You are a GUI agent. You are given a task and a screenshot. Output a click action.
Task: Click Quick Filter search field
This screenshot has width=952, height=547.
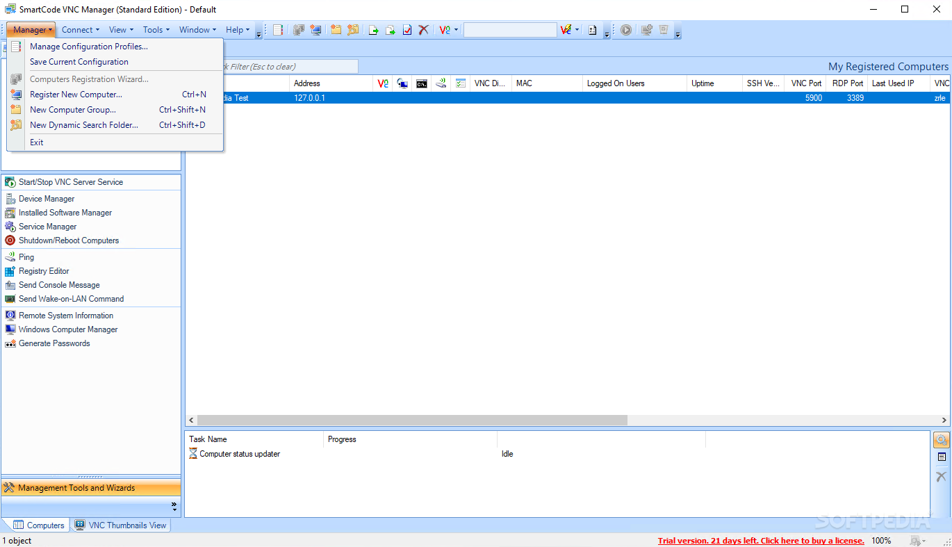(x=273, y=67)
